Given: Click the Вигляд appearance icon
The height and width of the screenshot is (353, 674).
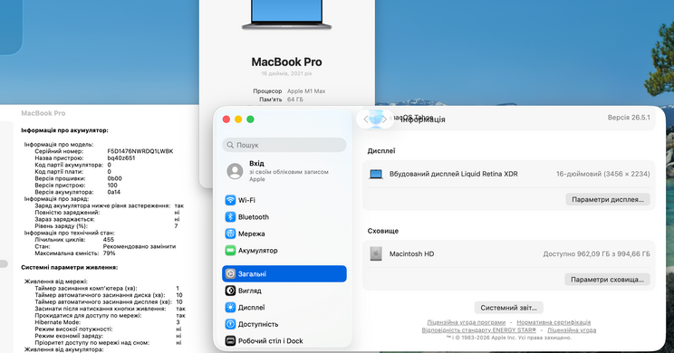Looking at the screenshot, I should coord(230,291).
